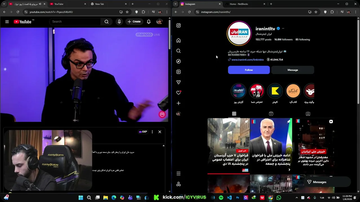The height and width of the screenshot is (202, 360).
Task: Select the Reels tab on profile
Action: tap(271, 114)
